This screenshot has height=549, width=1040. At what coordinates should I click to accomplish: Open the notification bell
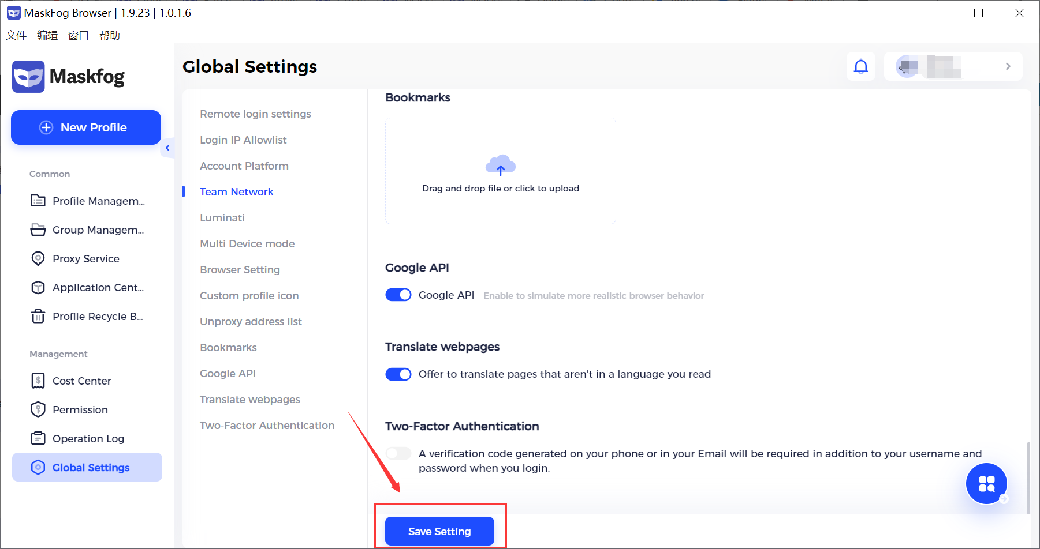pos(861,66)
